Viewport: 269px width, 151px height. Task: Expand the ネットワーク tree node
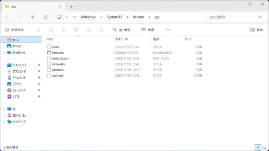pyautogui.click(x=4, y=122)
